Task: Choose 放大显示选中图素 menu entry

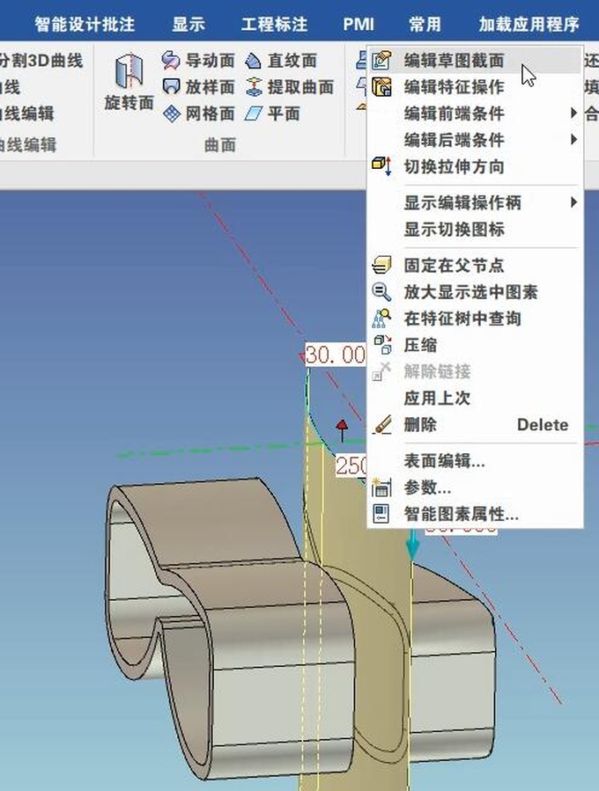Action: 475,292
